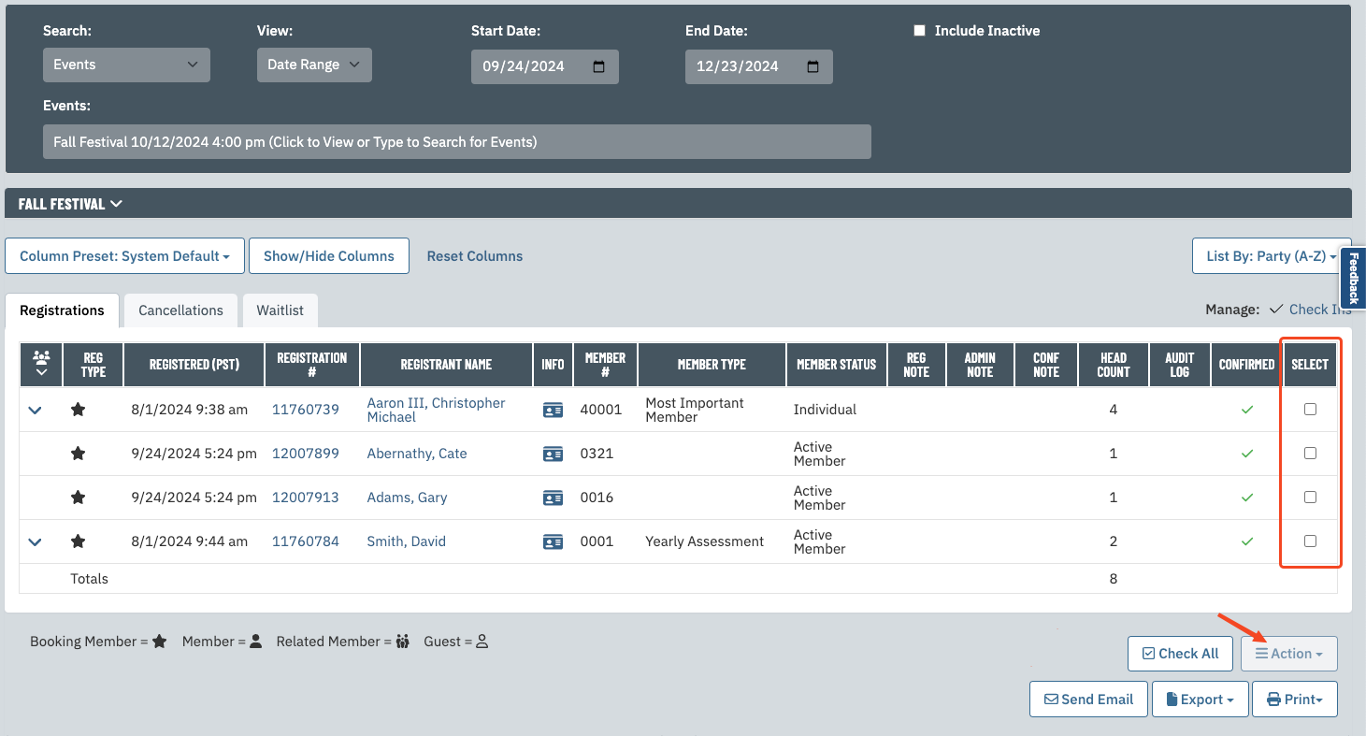Click booking member star in Adams row

(79, 498)
